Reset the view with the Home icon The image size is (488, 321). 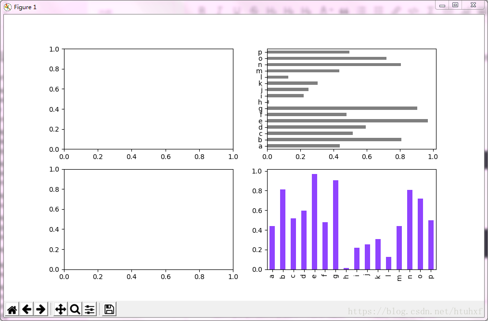[x=12, y=309]
